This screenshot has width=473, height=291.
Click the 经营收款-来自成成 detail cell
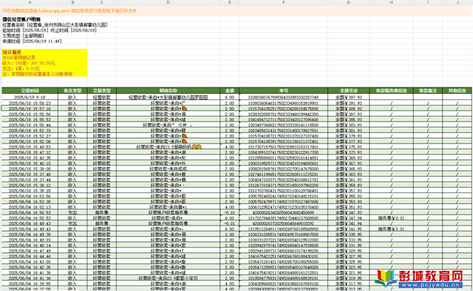(168, 169)
